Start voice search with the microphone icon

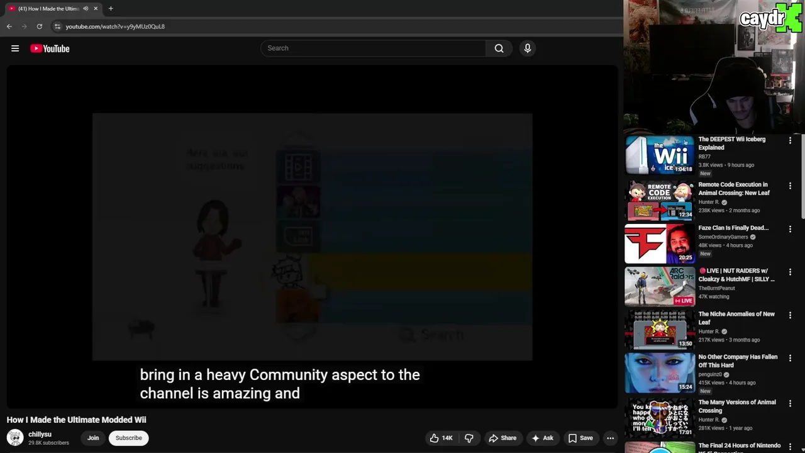(x=528, y=48)
